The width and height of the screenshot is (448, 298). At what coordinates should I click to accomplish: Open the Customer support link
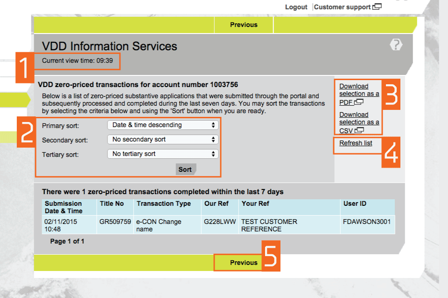coord(343,7)
